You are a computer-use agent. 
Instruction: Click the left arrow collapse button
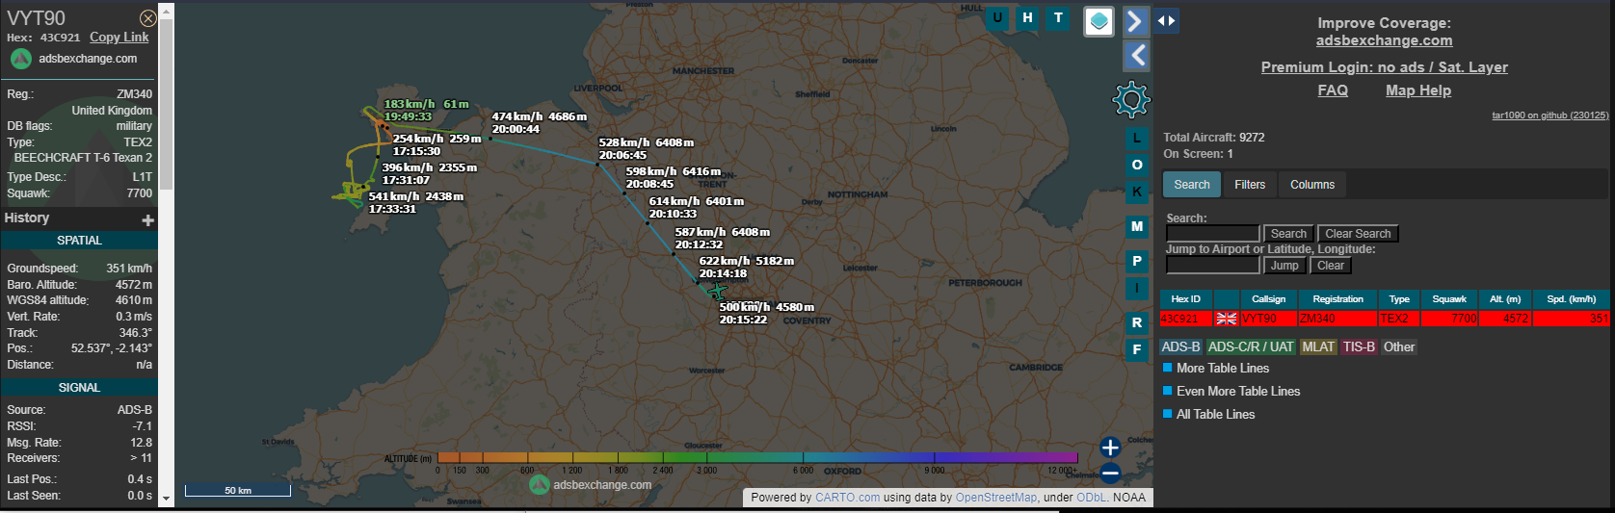point(1136,56)
